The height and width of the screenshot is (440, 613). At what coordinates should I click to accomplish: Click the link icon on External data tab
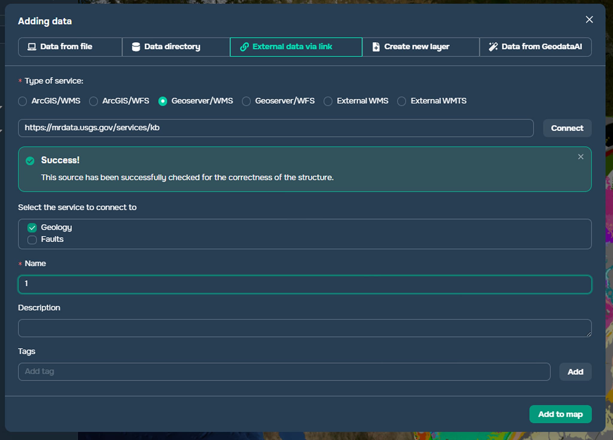click(x=244, y=47)
